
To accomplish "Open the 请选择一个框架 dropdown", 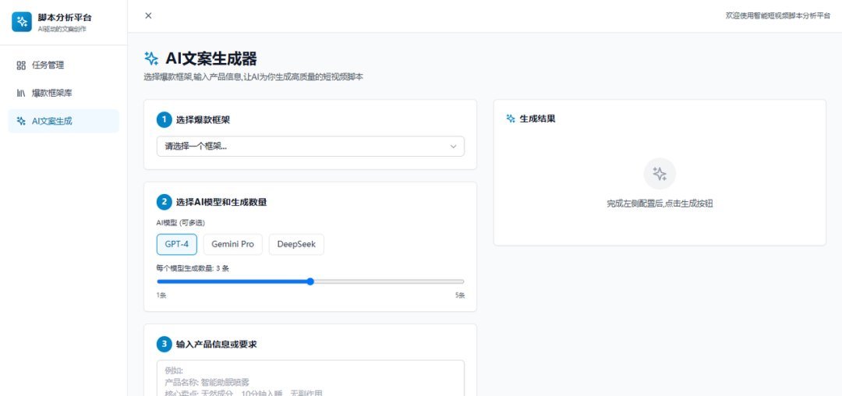I will tap(310, 147).
